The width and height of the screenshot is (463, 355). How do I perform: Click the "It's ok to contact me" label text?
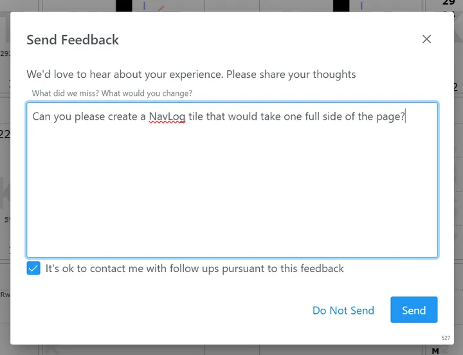click(194, 268)
